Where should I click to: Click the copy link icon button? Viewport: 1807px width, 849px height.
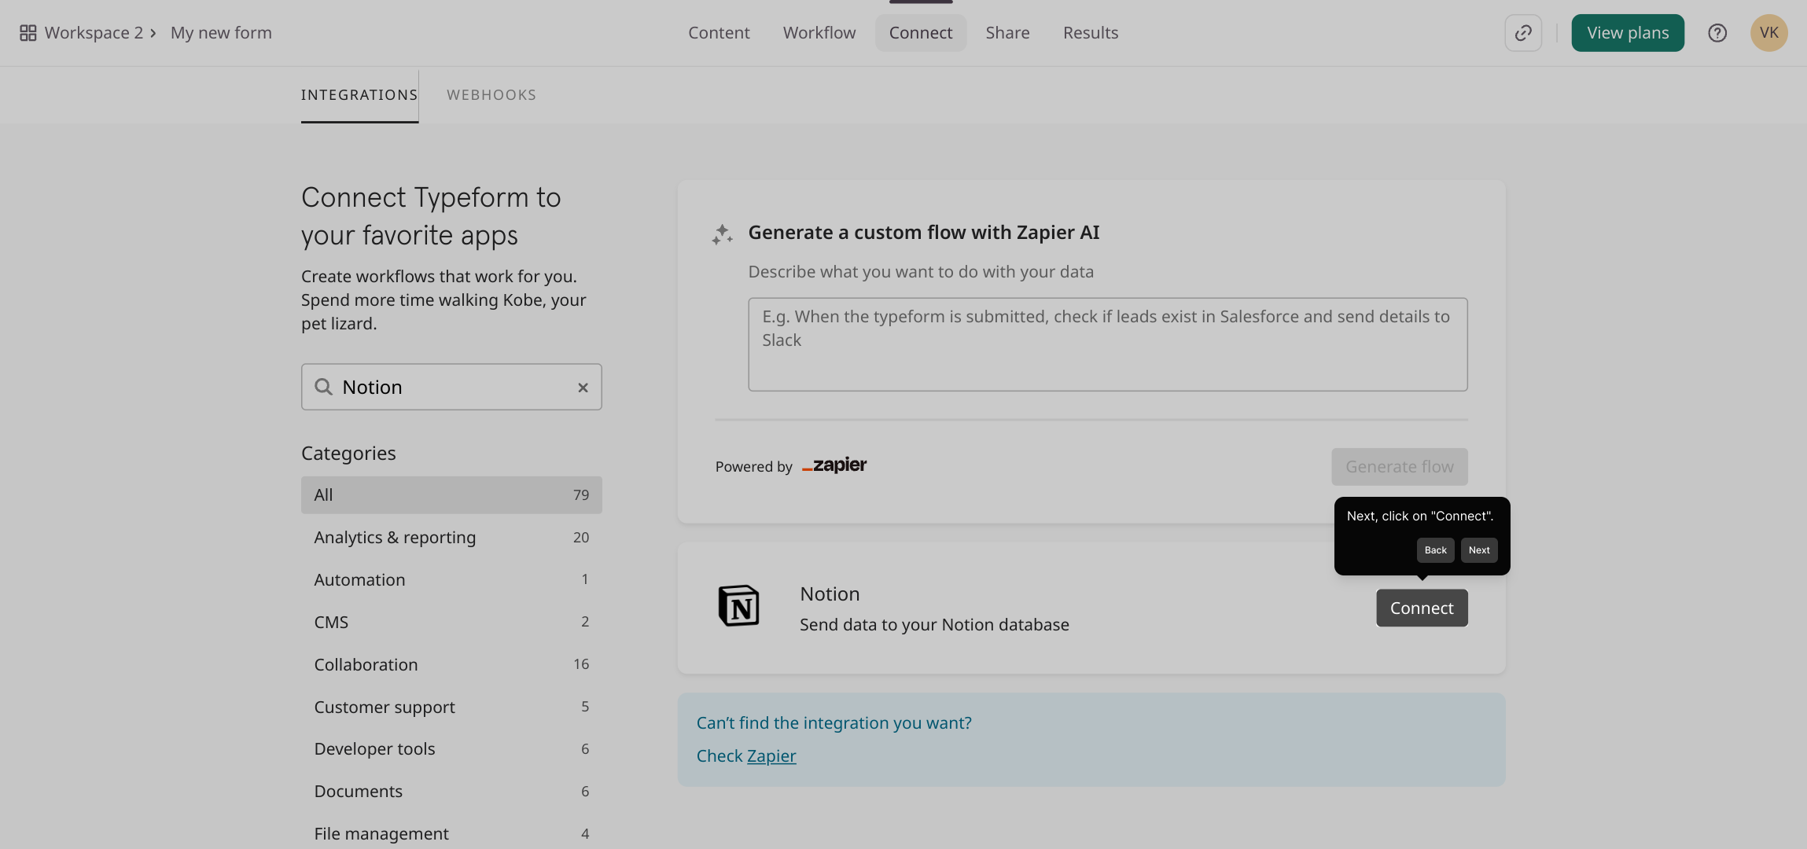(1523, 33)
